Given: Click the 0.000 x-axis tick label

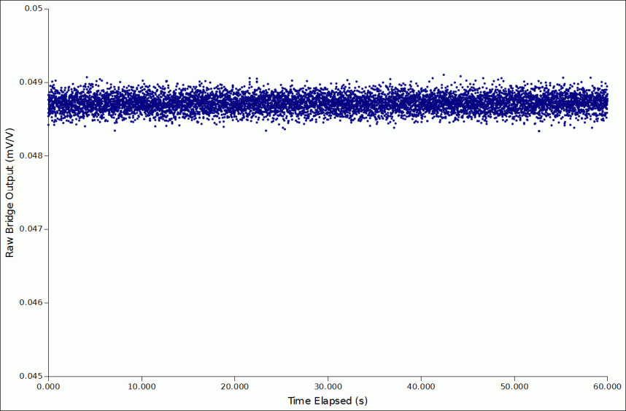Looking at the screenshot, I should tap(48, 387).
